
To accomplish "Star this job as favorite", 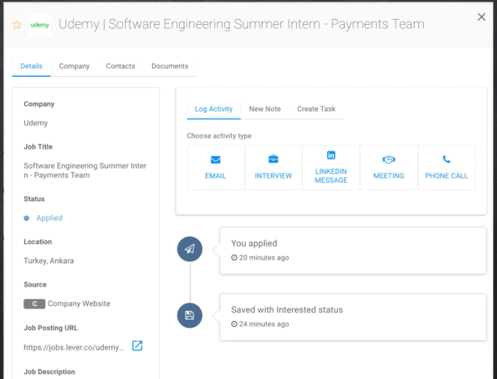I will 17,25.
